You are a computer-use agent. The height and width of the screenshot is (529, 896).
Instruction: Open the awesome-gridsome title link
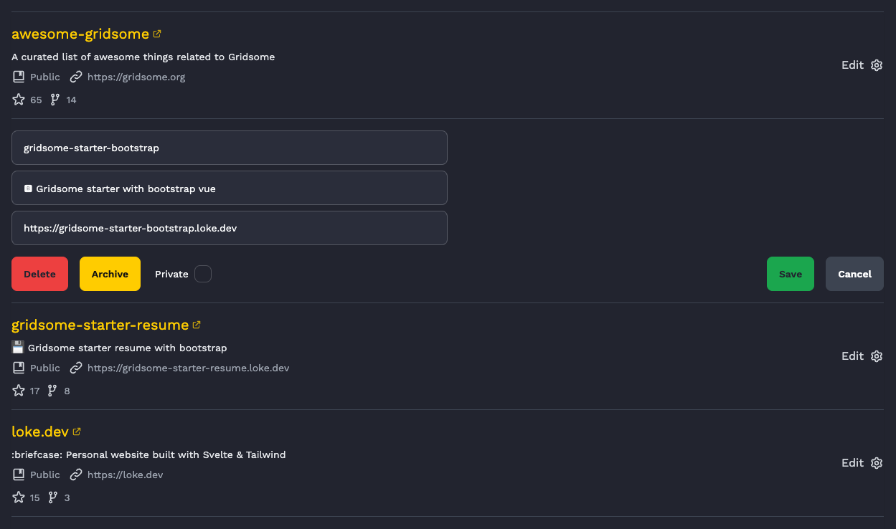pos(80,34)
